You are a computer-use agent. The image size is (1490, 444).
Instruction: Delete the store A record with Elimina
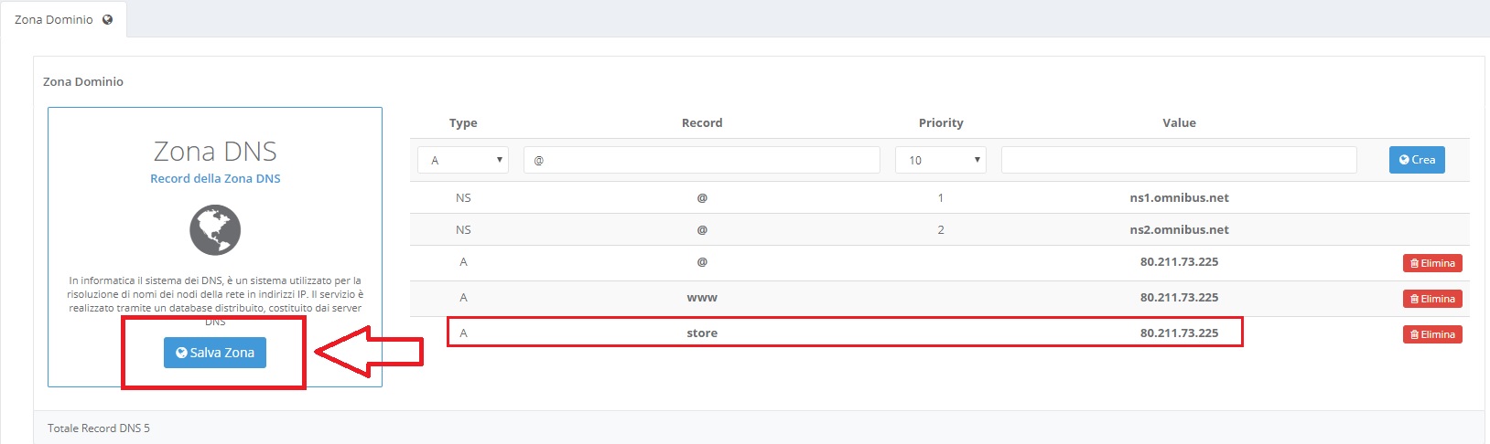point(1432,334)
